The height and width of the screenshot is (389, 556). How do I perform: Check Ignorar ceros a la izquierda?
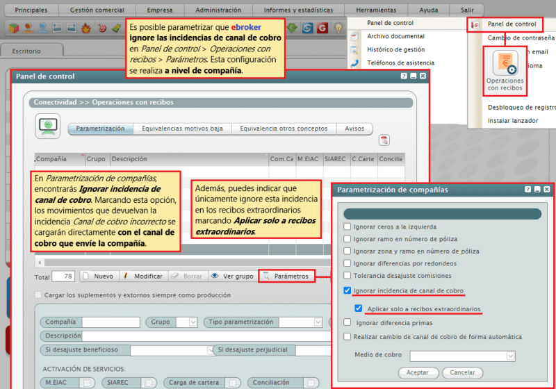tap(347, 226)
